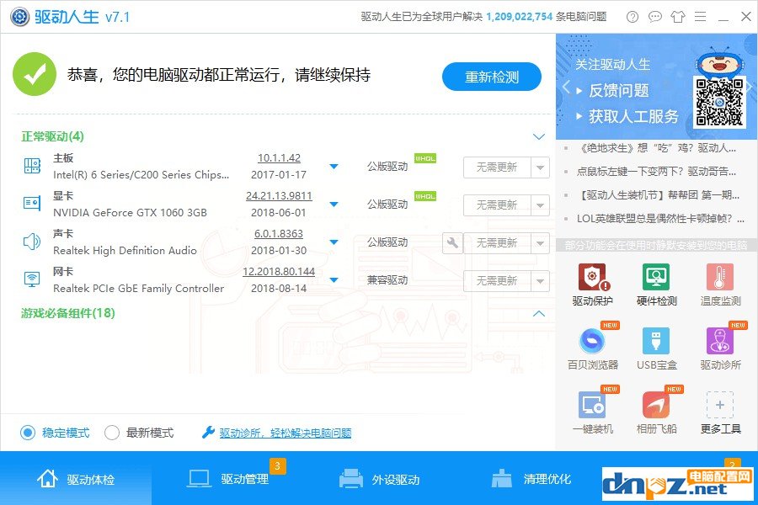This screenshot has width=758, height=505.
Task: Open the 百贝浏览器 browser icon
Action: 592,341
